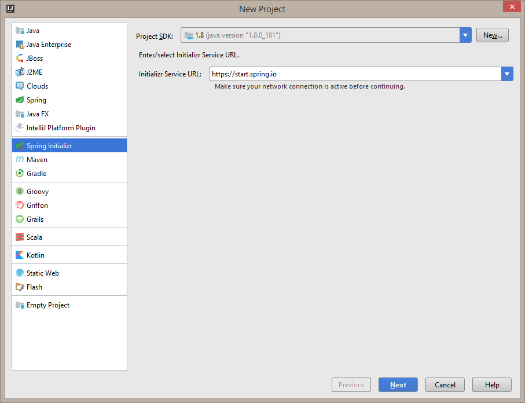Pick the Scala project type
Image resolution: width=525 pixels, height=403 pixels.
click(x=69, y=237)
